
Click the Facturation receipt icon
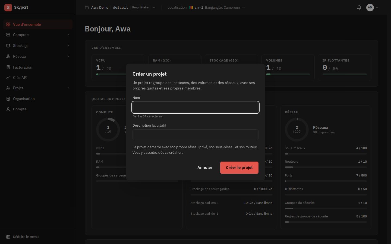8,67
